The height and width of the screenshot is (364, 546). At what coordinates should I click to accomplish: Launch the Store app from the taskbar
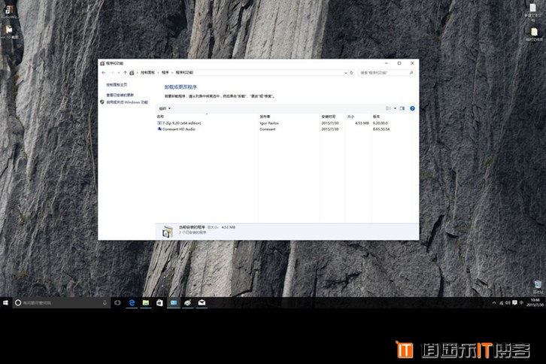159,302
